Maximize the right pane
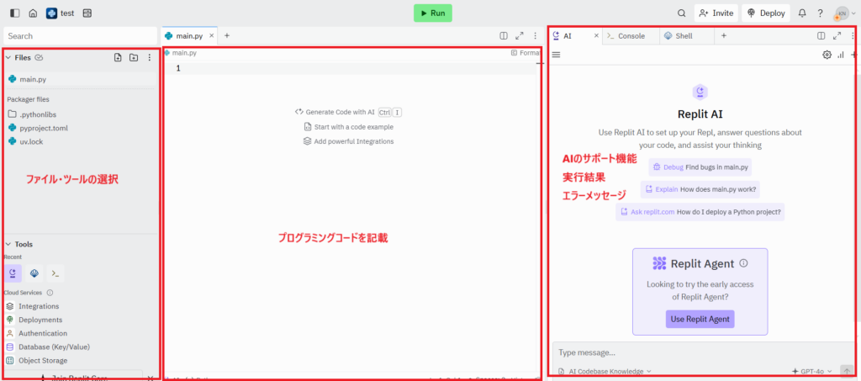Image resolution: width=861 pixels, height=381 pixels. pyautogui.click(x=837, y=35)
